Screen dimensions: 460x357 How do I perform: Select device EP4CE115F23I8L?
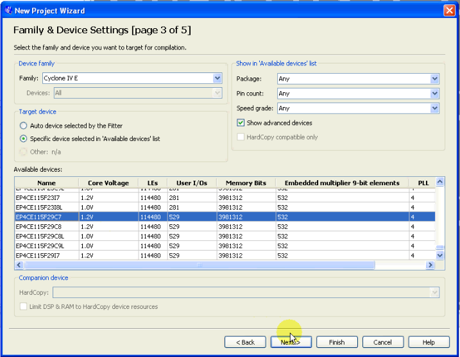click(x=225, y=207)
